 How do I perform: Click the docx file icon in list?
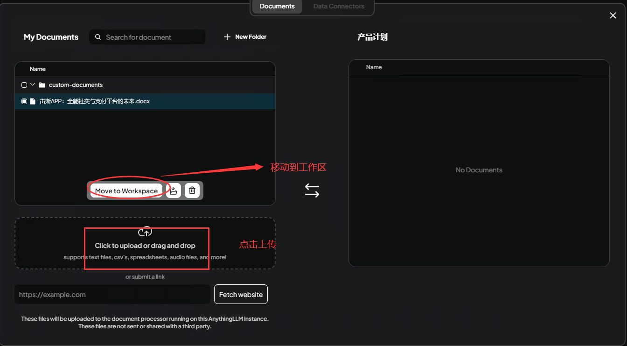33,101
